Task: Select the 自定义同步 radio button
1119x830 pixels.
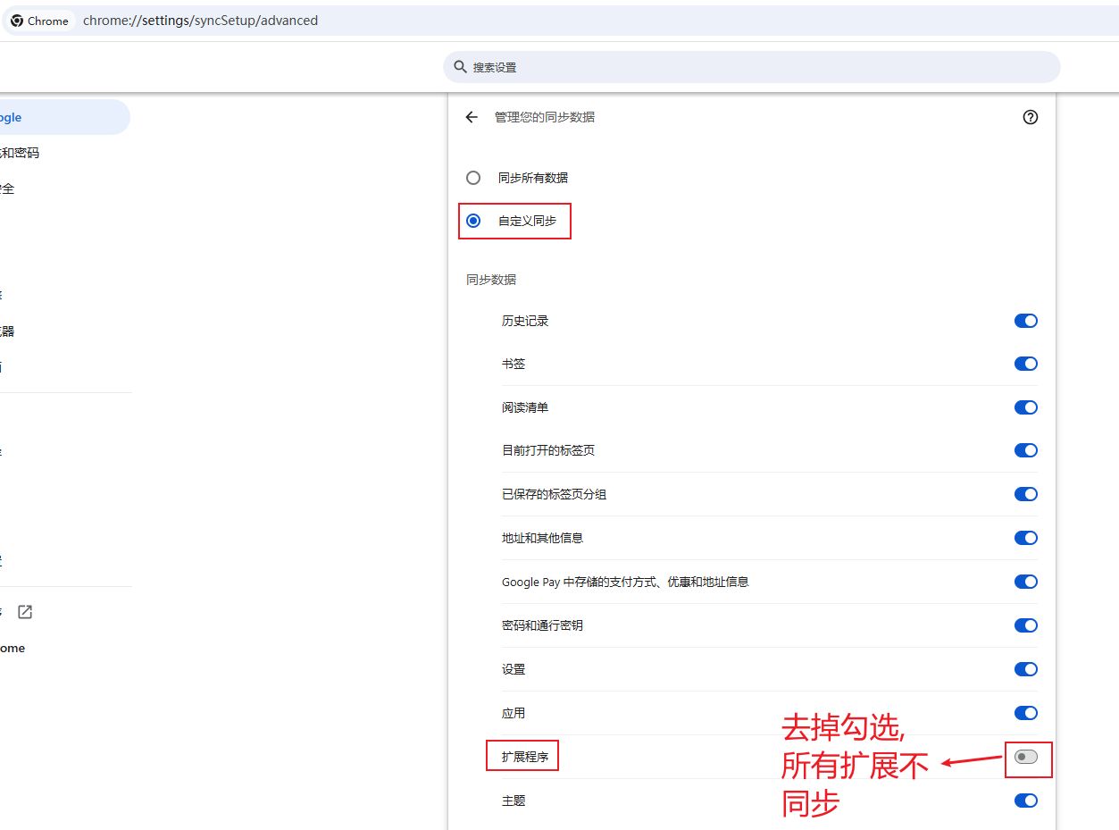Action: [x=473, y=221]
